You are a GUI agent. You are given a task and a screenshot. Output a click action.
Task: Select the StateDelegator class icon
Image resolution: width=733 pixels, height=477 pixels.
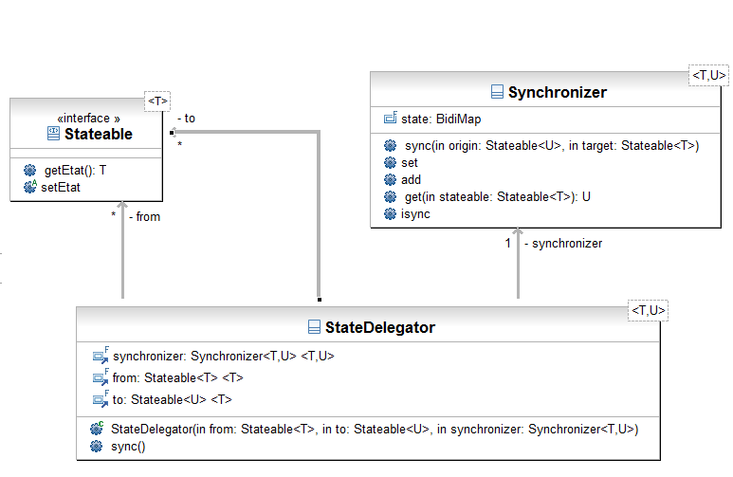[x=314, y=326]
